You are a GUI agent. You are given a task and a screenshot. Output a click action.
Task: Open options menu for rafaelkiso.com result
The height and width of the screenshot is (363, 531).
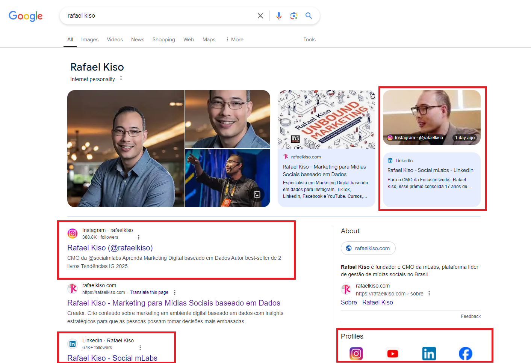pyautogui.click(x=175, y=292)
